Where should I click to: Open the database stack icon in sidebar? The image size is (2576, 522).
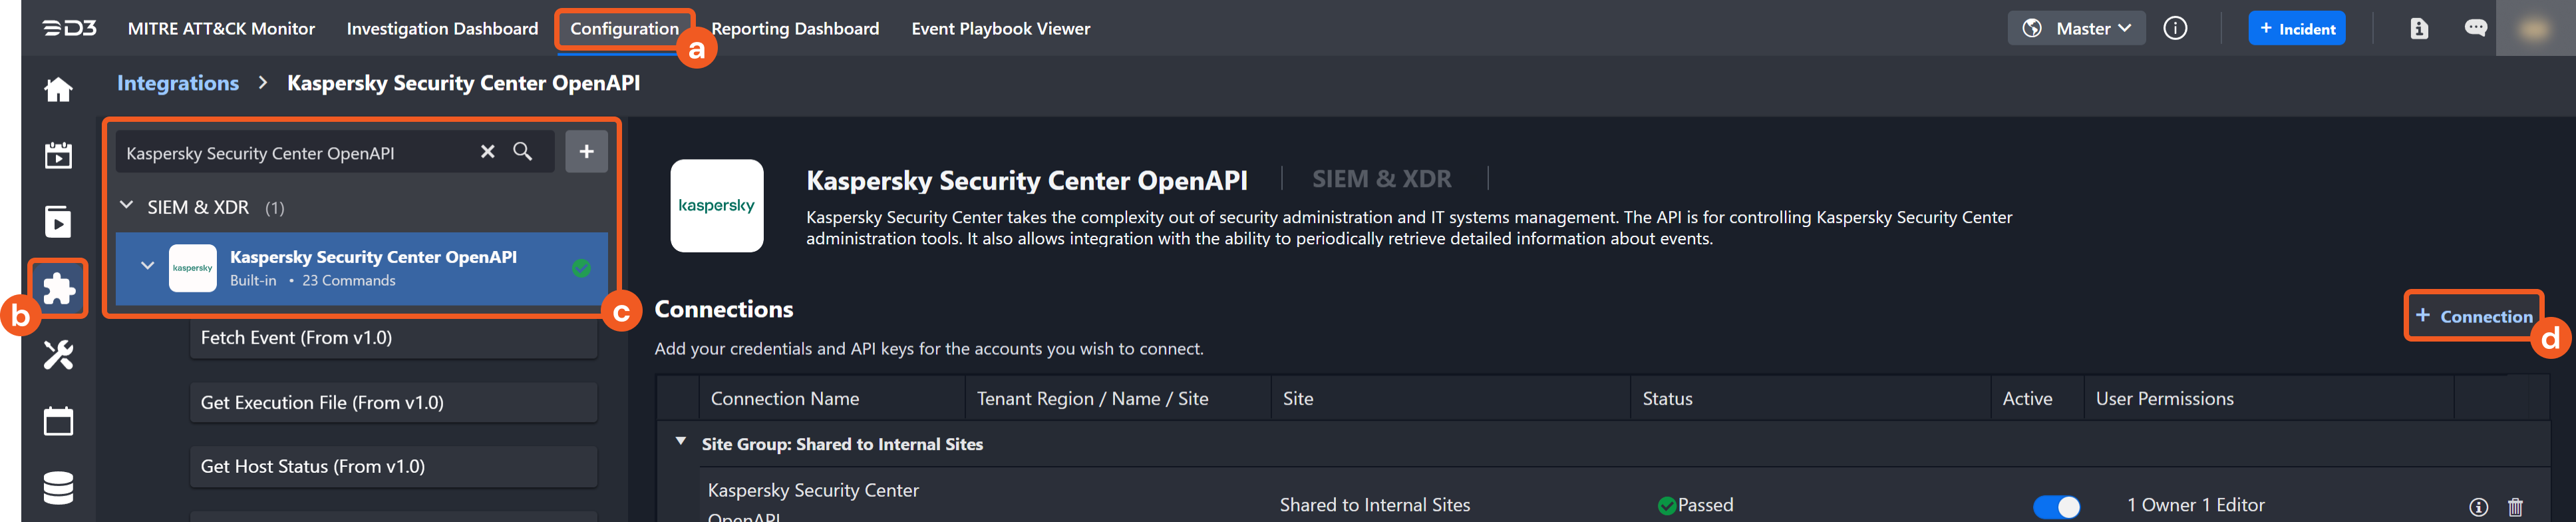tap(58, 487)
